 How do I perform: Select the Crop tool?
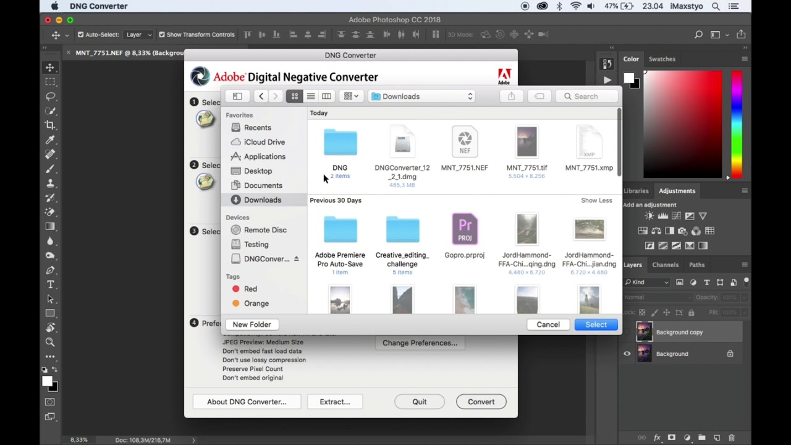pos(50,125)
